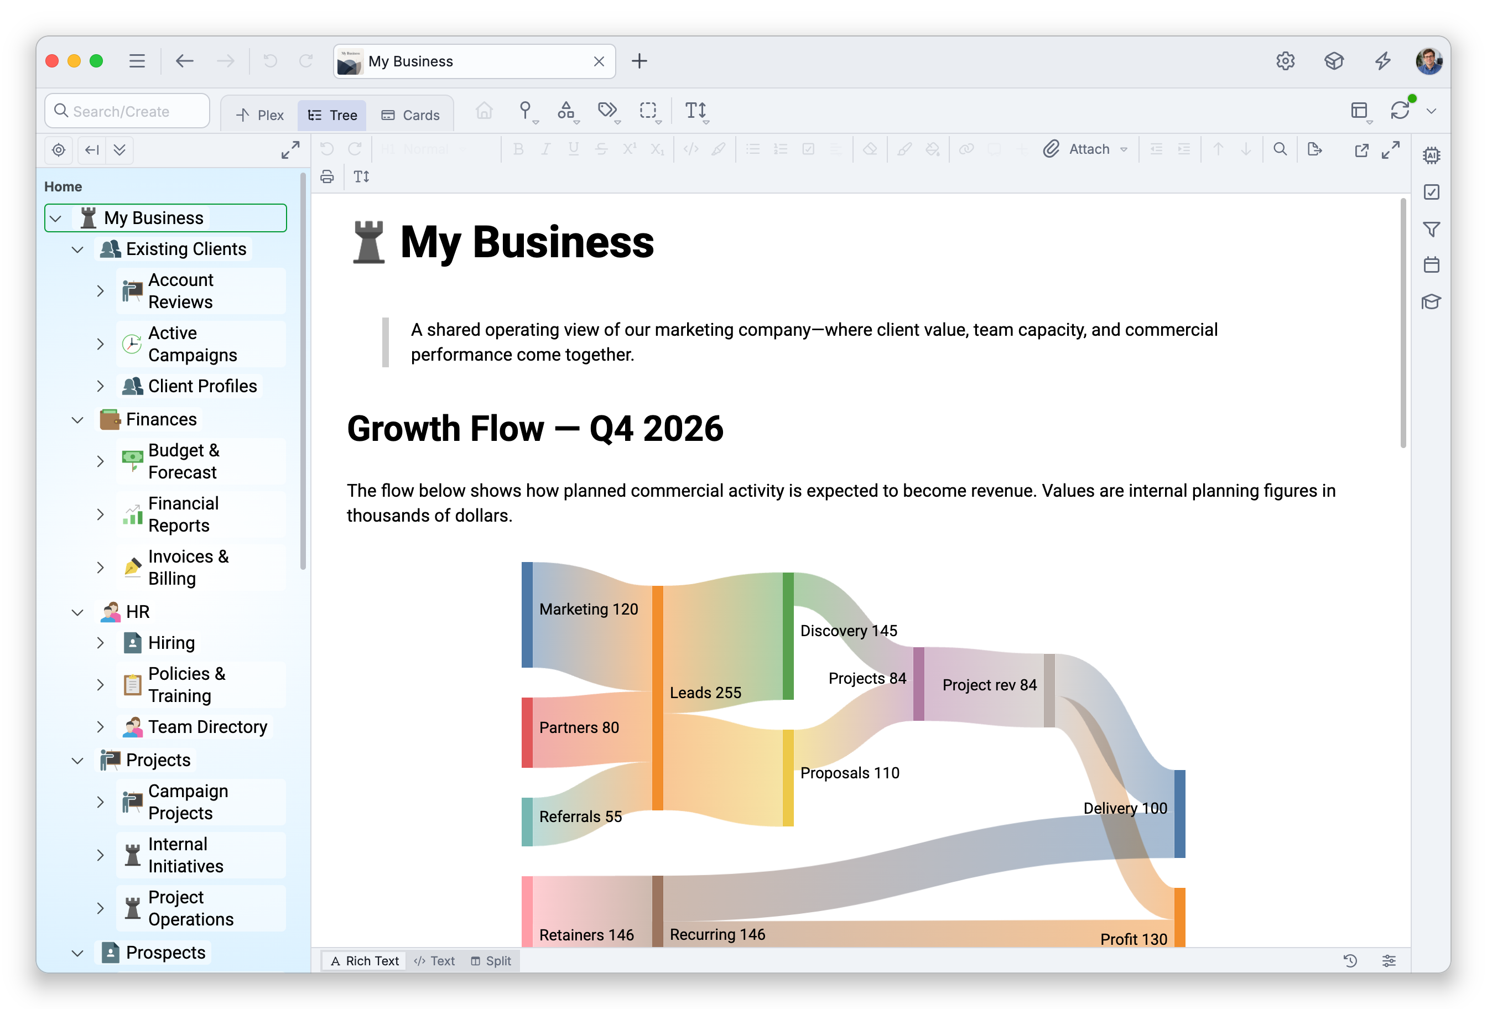Viewport: 1487px width, 1009px height.
Task: Expand the Account Reviews node
Action: tap(101, 291)
